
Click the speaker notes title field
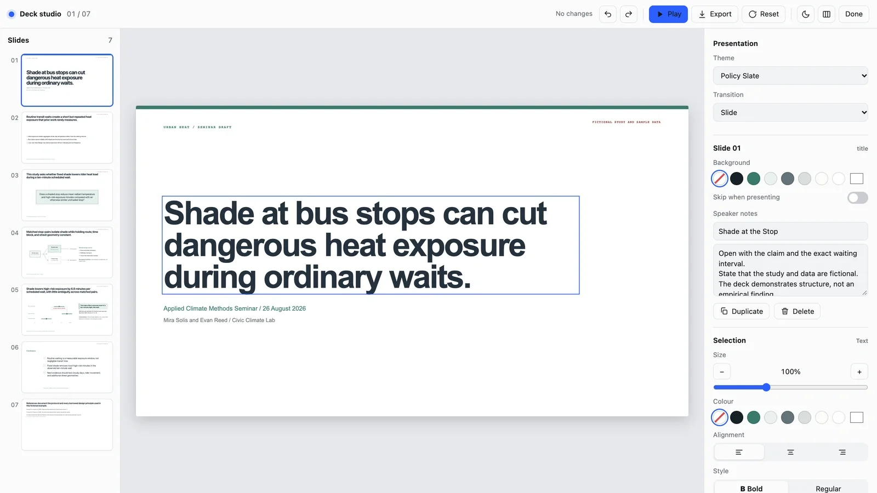pyautogui.click(x=790, y=231)
